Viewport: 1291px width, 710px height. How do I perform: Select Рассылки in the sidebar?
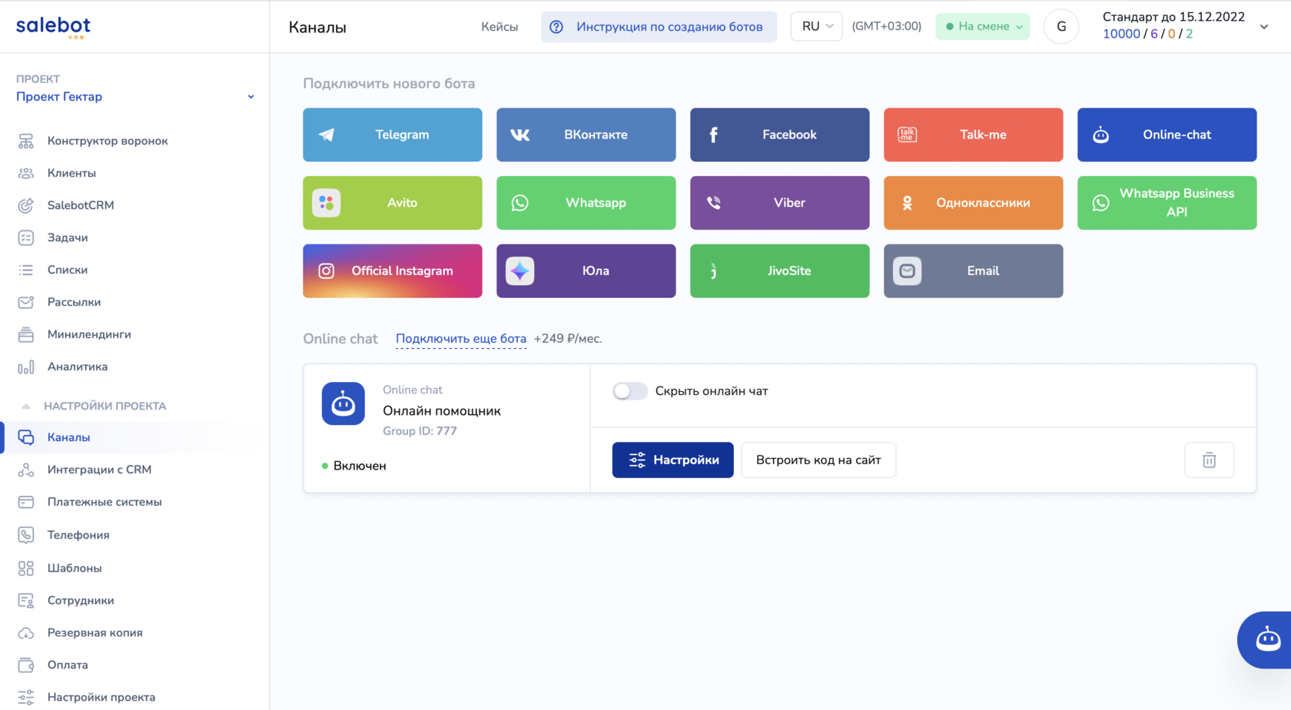[74, 302]
